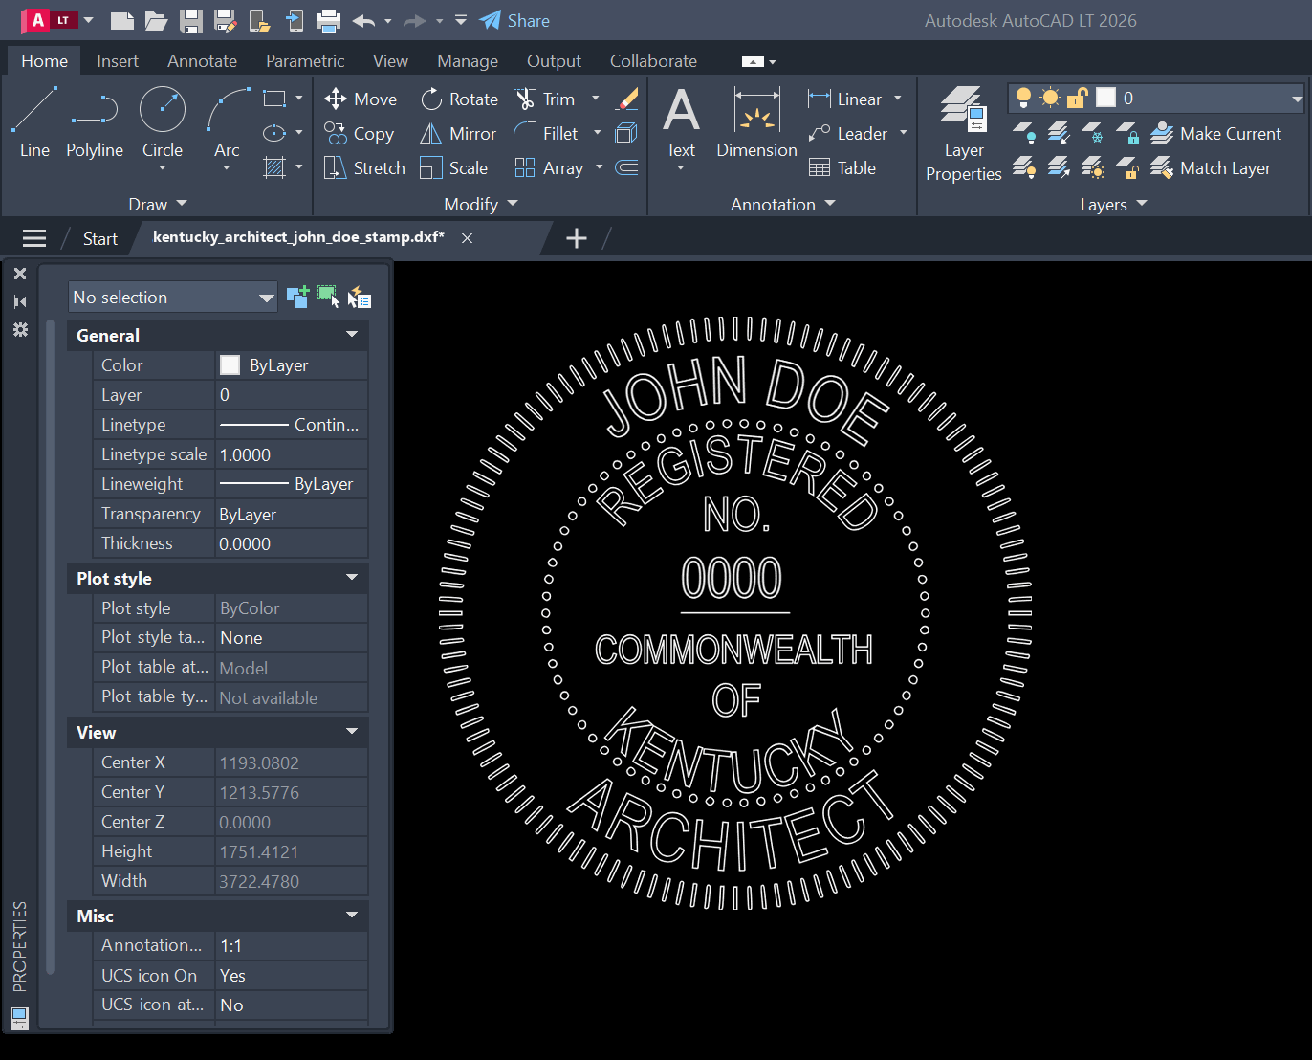Click the ByLayer color swatch in General
1312x1060 pixels.
point(230,364)
